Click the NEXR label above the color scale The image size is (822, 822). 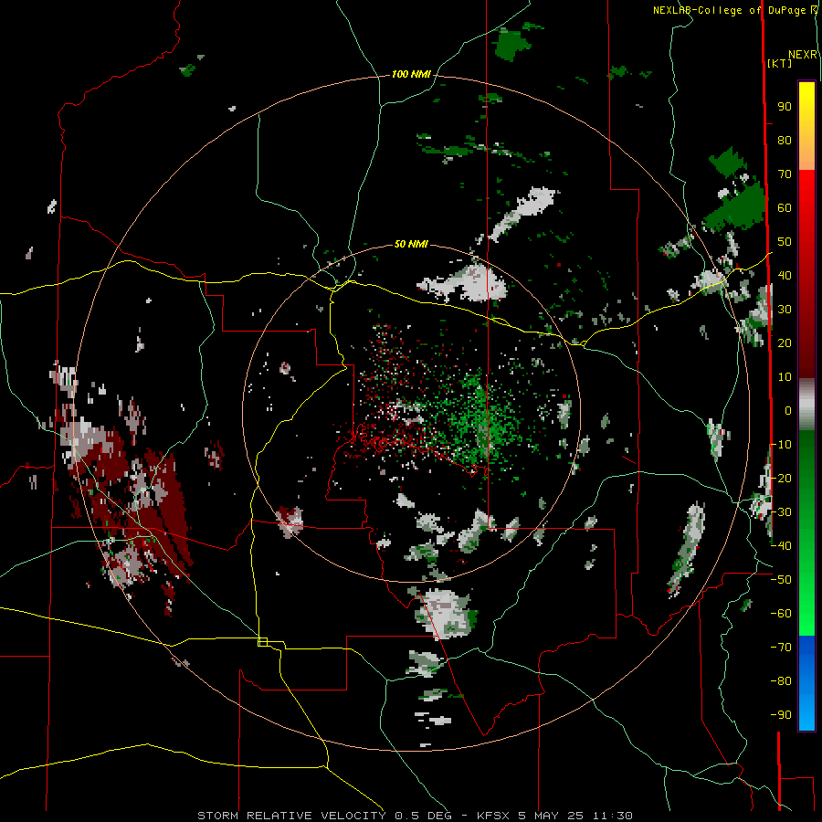pos(802,55)
